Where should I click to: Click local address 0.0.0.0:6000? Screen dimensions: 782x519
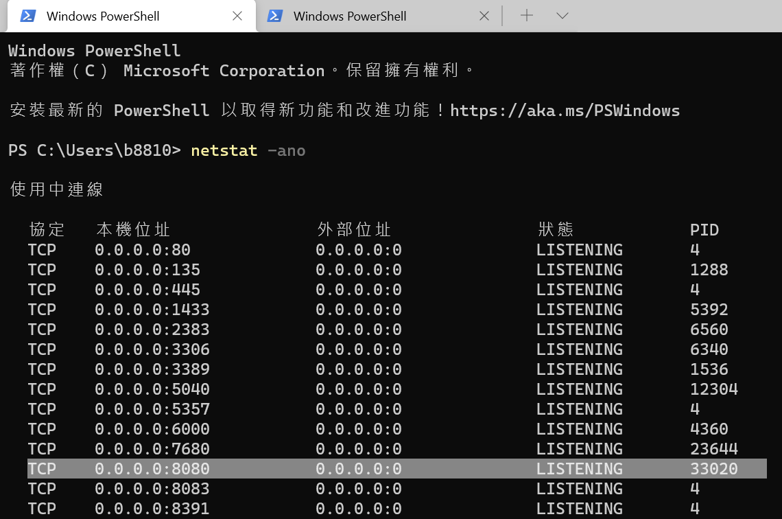[x=152, y=429]
